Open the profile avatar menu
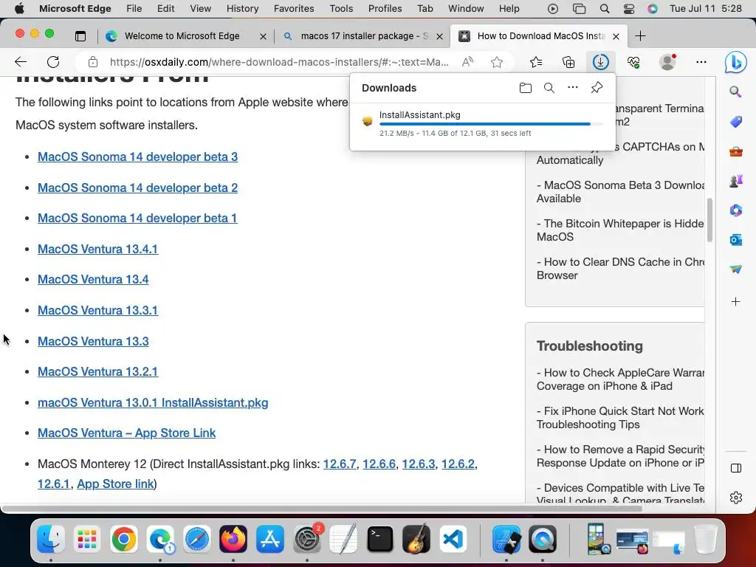The image size is (756, 567). pos(667,62)
